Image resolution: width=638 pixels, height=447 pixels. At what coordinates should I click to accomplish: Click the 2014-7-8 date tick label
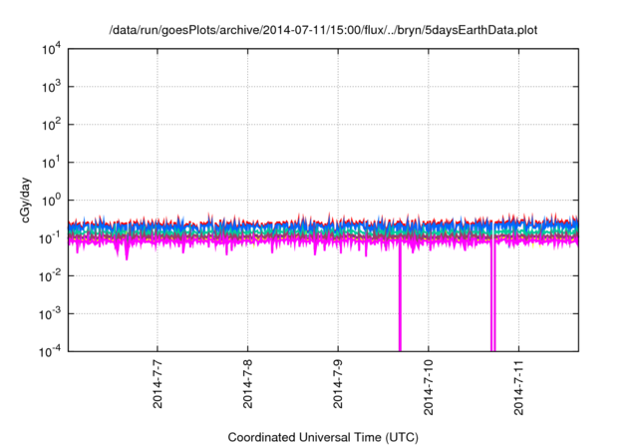[248, 384]
